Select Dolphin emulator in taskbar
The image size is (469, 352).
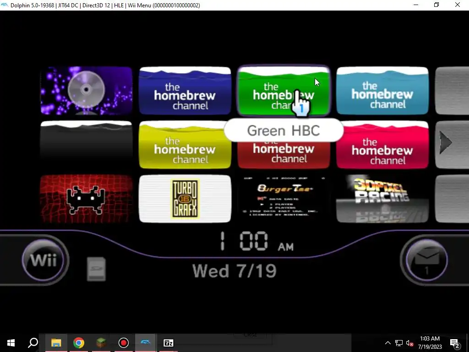point(146,343)
